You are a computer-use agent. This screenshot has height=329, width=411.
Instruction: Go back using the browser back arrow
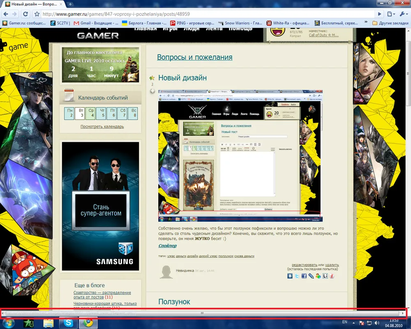[x=6, y=14]
